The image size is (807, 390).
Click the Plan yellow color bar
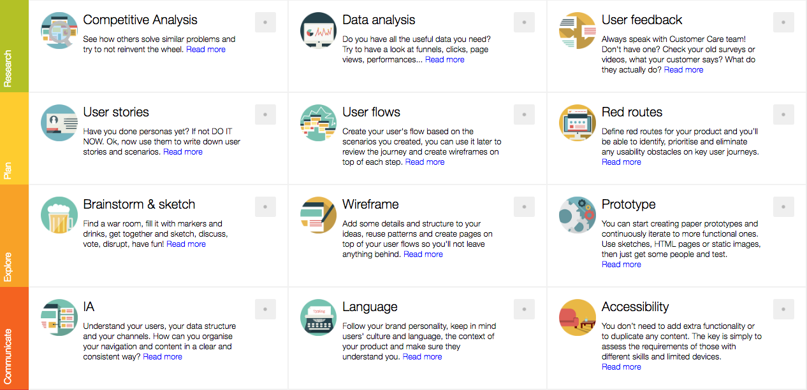14,138
